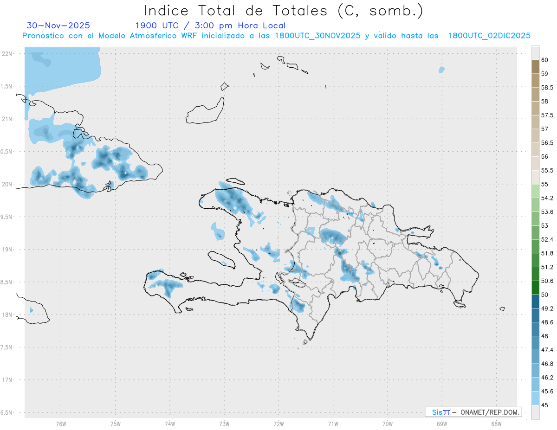Viewport: 557px width, 430px height.
Task: Click the longitude label '71W'
Action: click(x=333, y=424)
